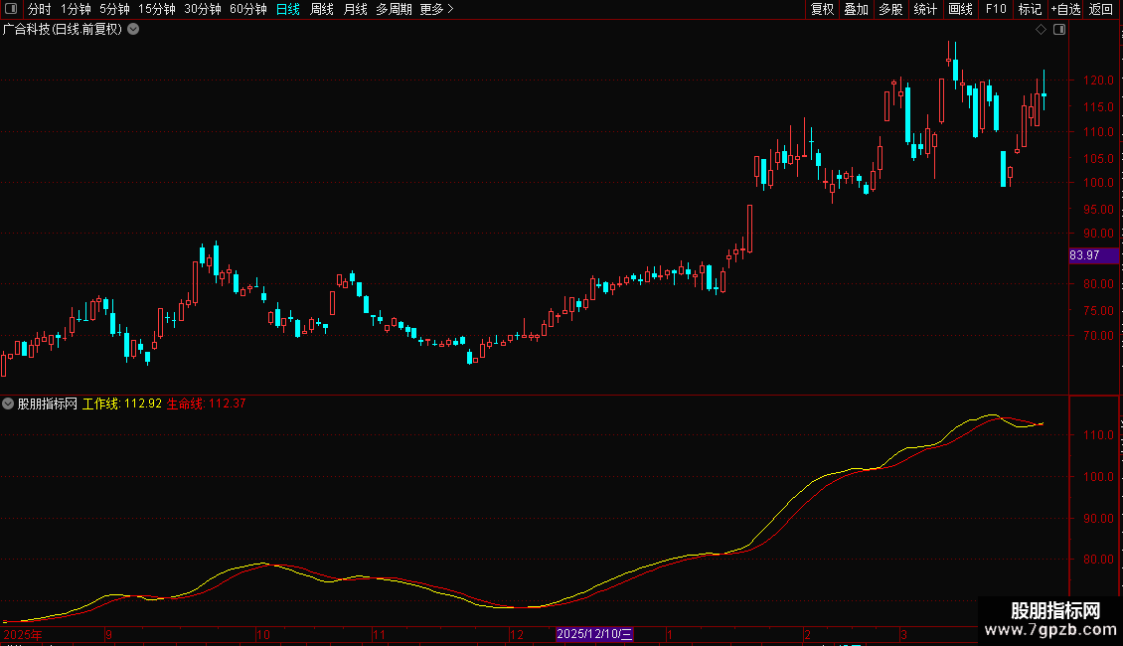Select the 日线 daily period
Image resolution: width=1123 pixels, height=646 pixels.
288,9
